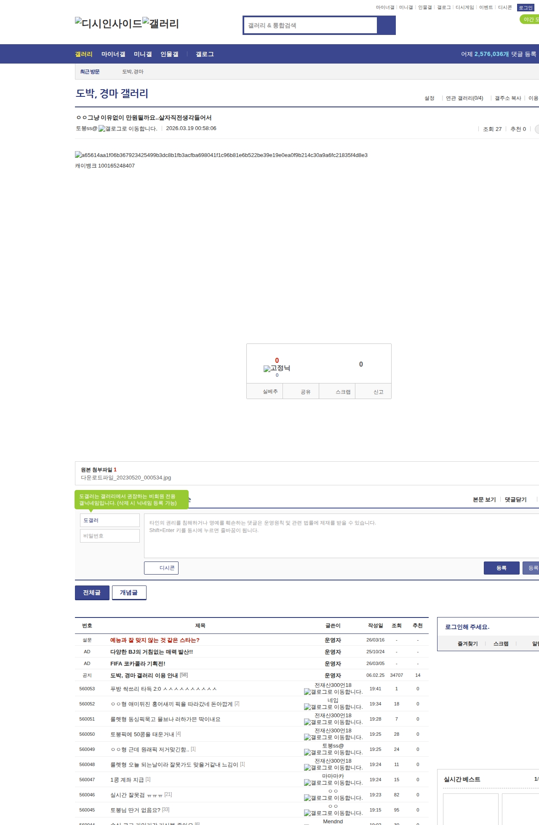Submit the comment with the 등록 button

click(x=502, y=568)
